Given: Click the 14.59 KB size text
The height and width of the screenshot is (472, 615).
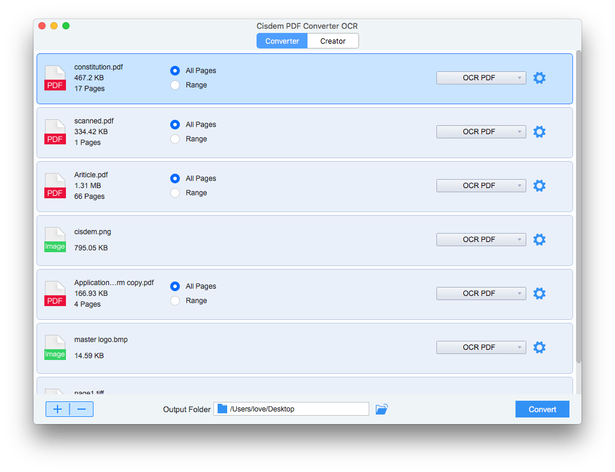Looking at the screenshot, I should (89, 356).
